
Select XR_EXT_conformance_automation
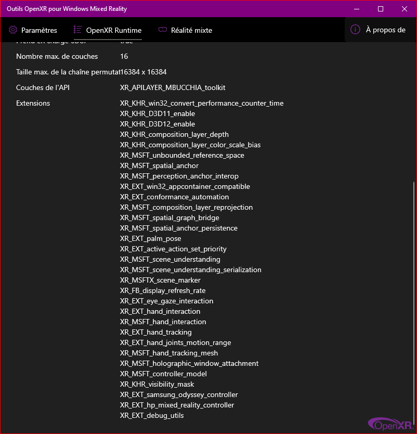[x=175, y=197]
